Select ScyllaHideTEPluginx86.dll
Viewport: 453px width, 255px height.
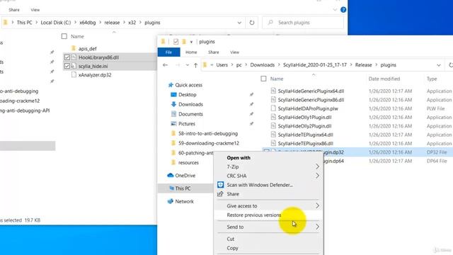(x=305, y=143)
